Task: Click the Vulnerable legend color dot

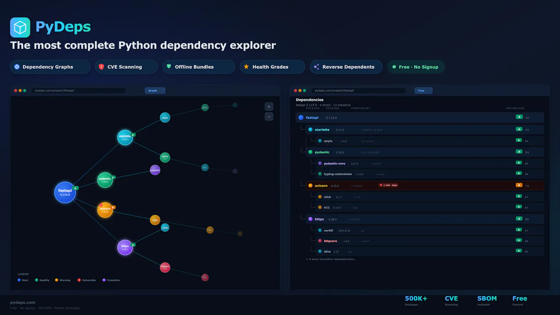Action: pyautogui.click(x=79, y=280)
